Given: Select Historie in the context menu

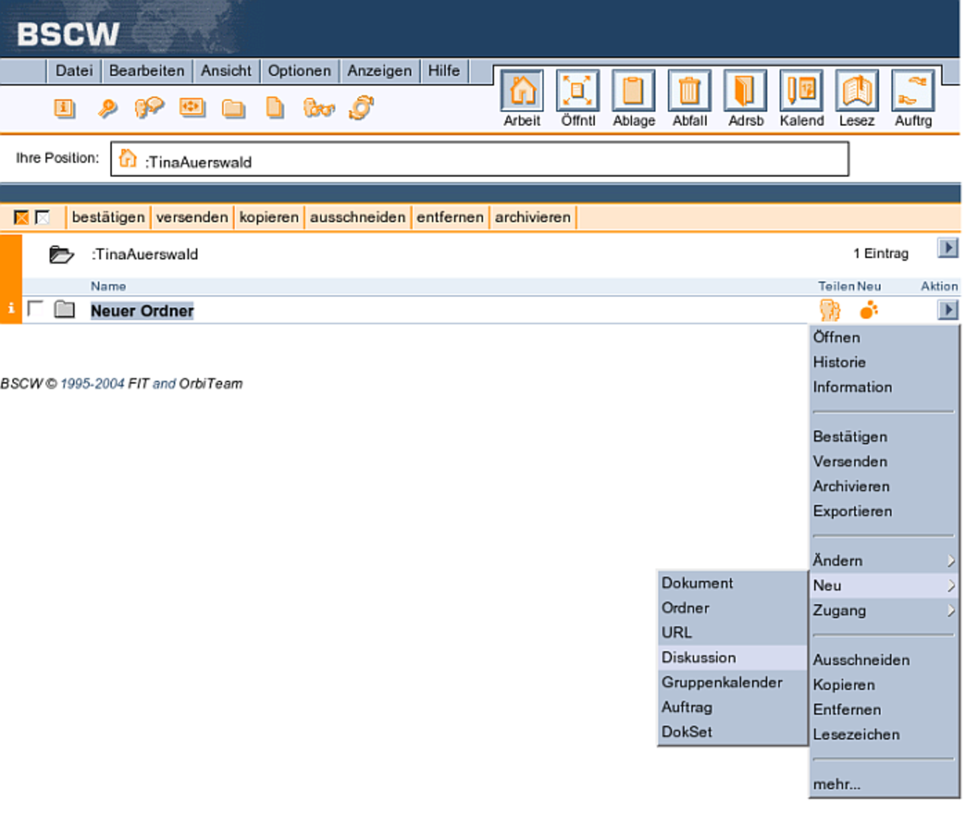Looking at the screenshot, I should pos(884,362).
